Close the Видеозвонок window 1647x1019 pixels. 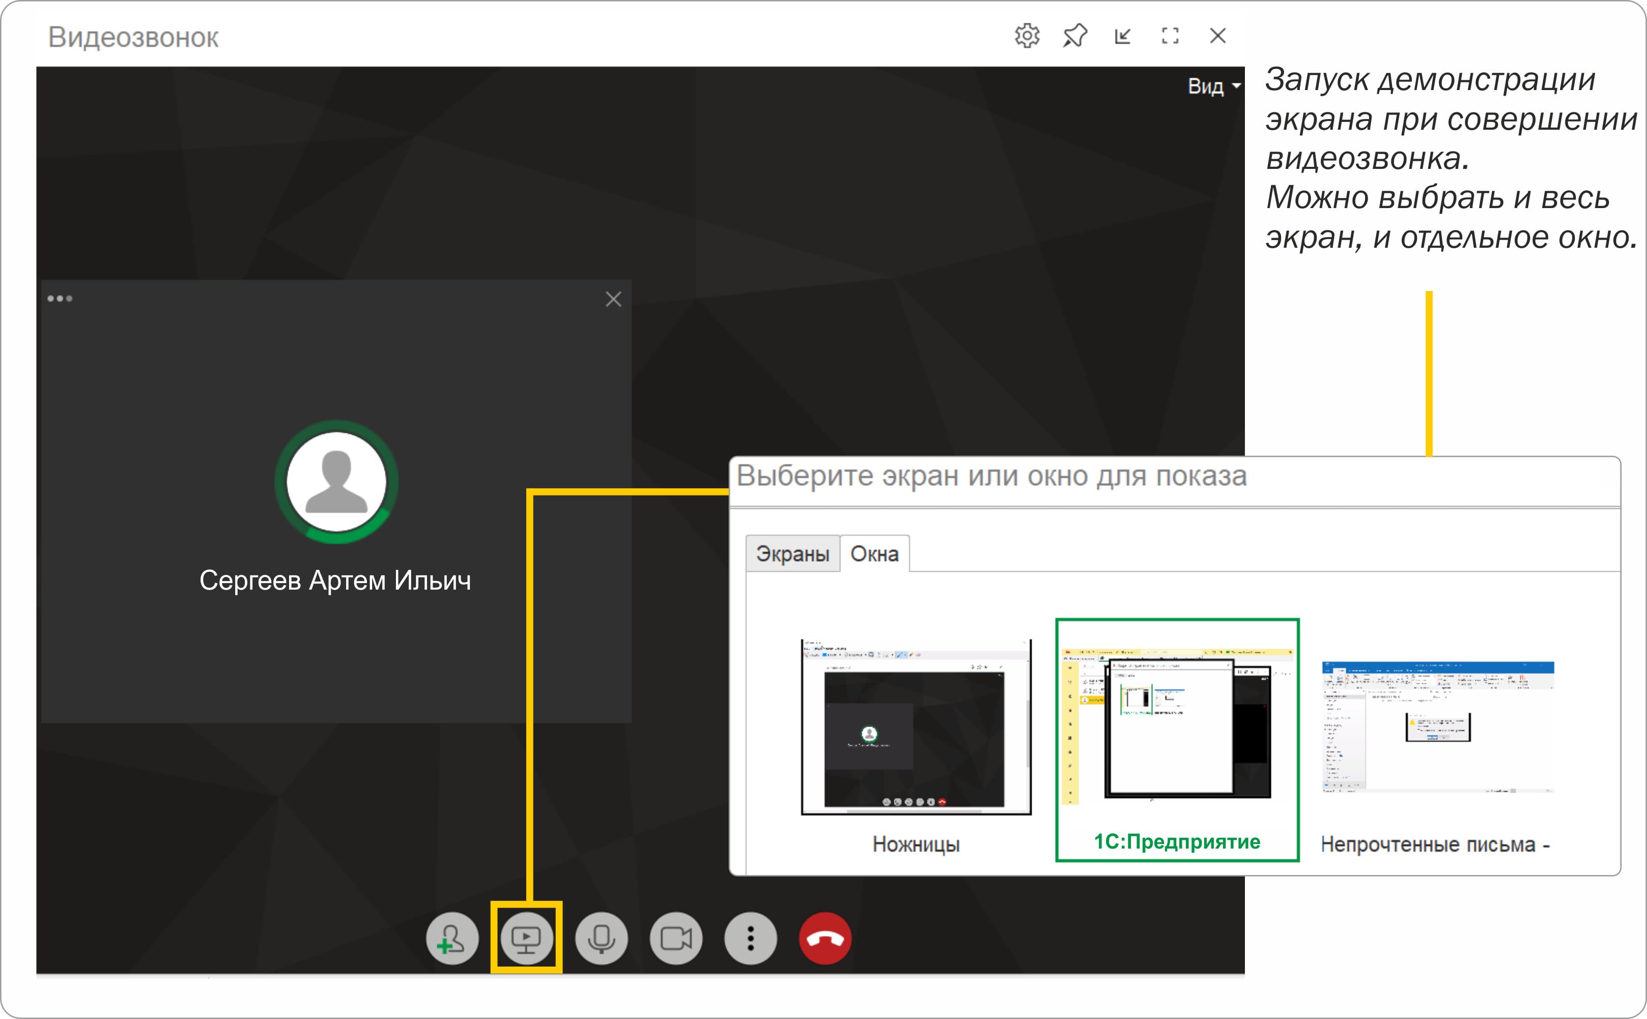coord(1217,36)
